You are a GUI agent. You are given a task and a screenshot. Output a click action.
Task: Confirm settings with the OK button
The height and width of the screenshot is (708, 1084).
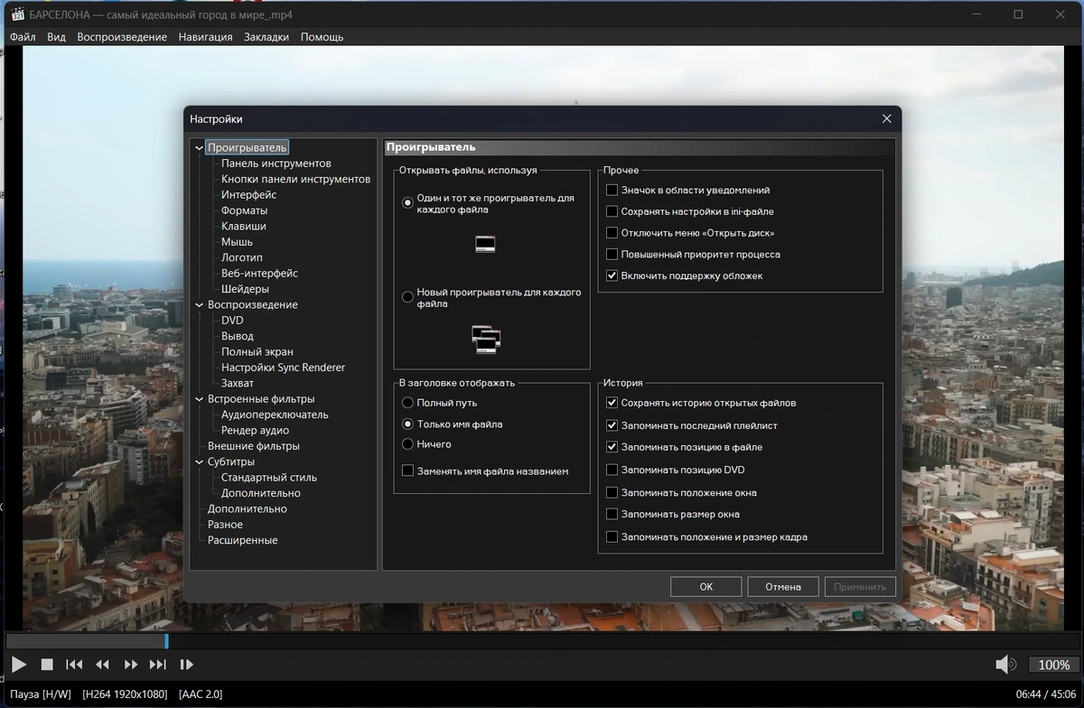coord(706,587)
